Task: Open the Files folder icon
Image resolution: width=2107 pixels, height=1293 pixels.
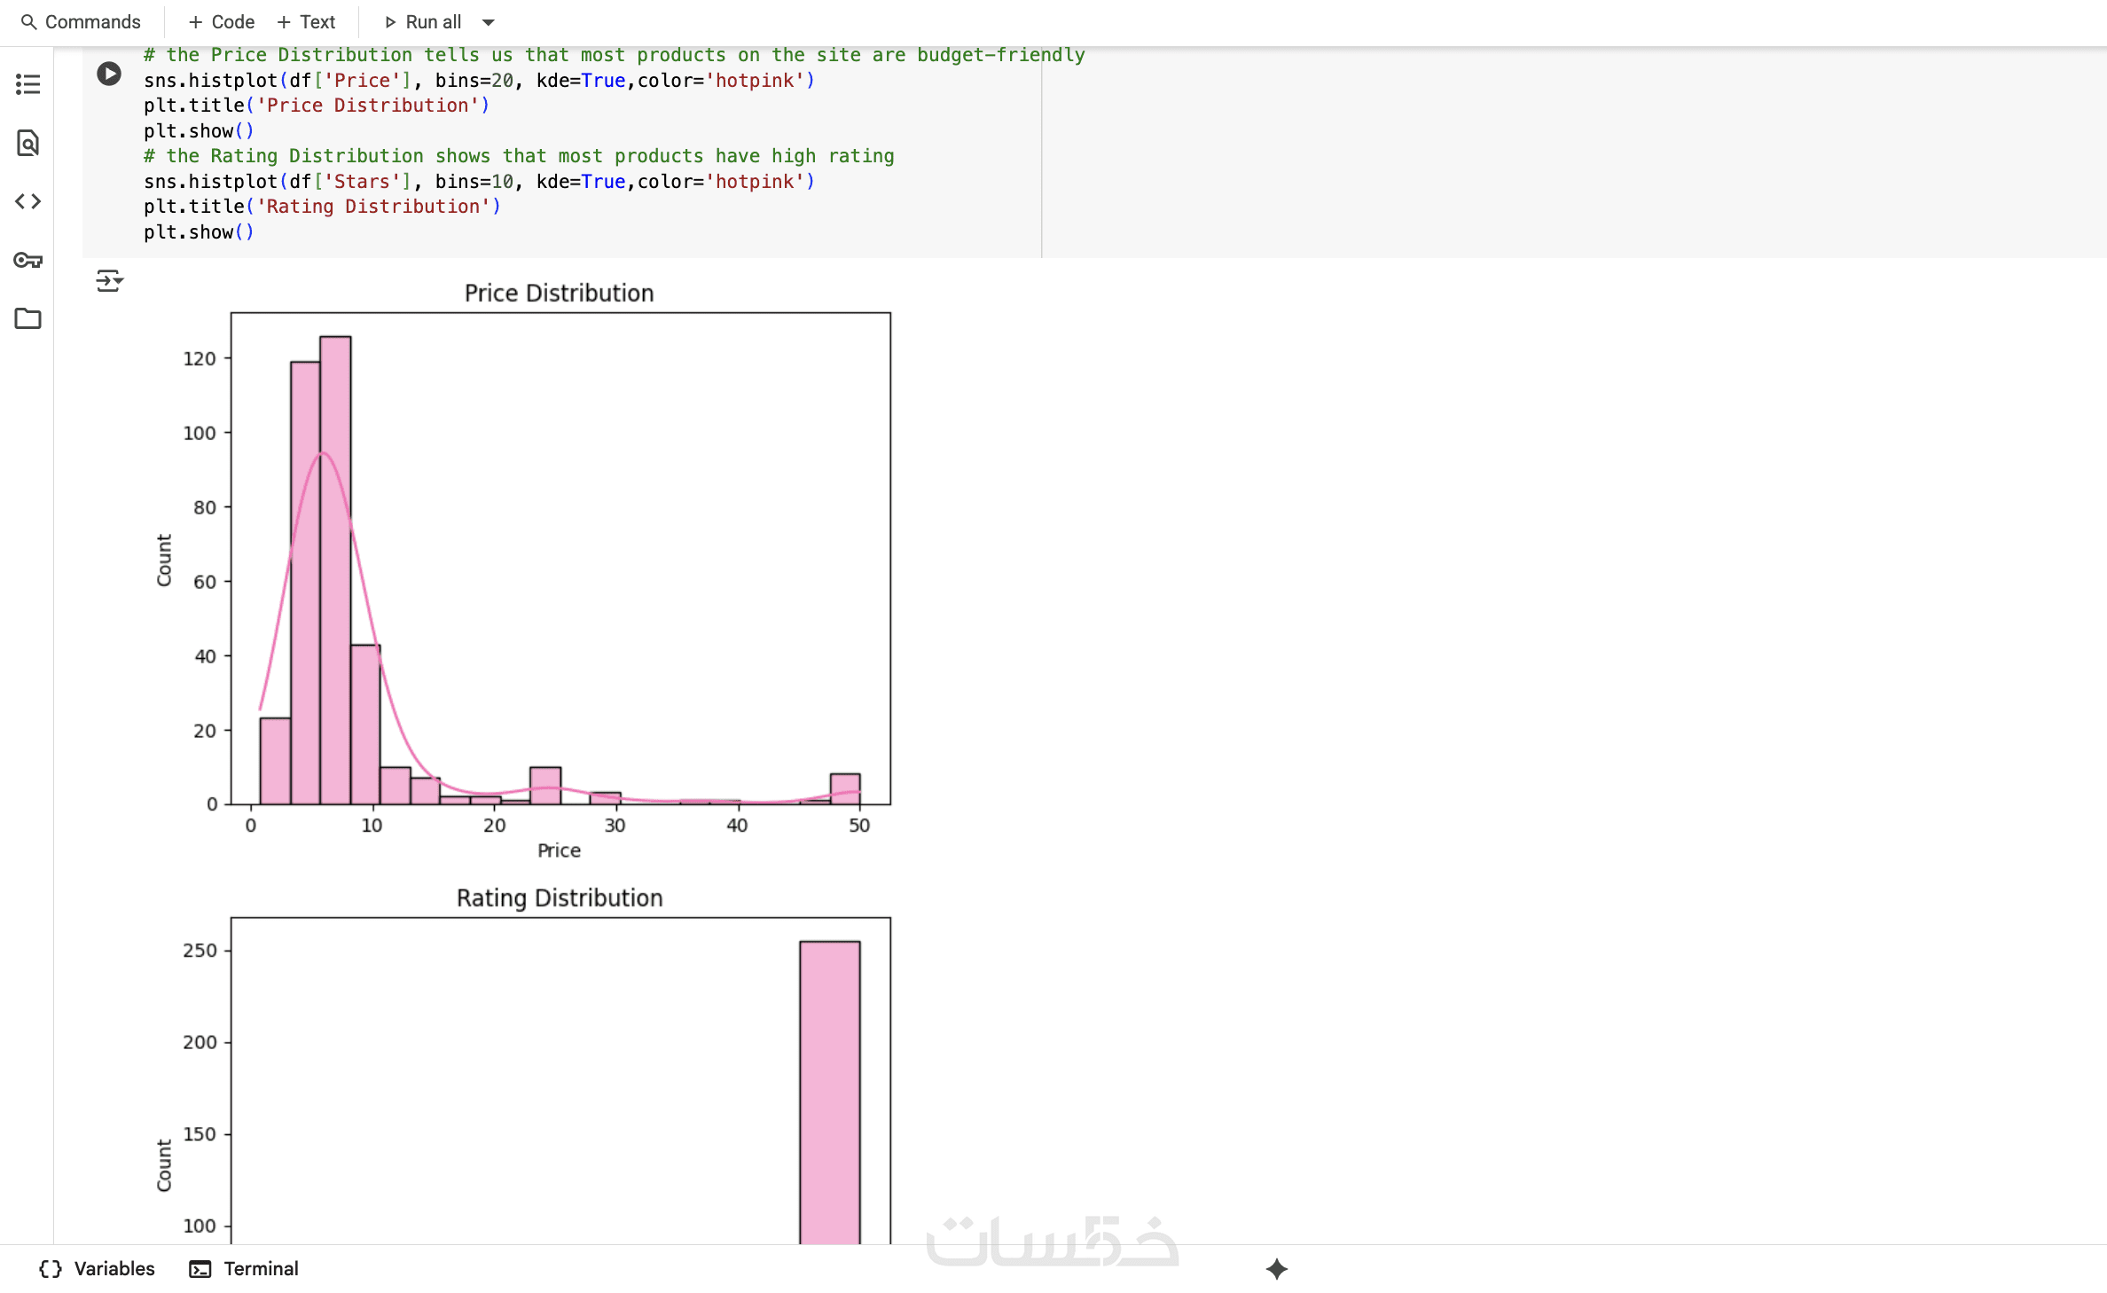Action: [27, 318]
